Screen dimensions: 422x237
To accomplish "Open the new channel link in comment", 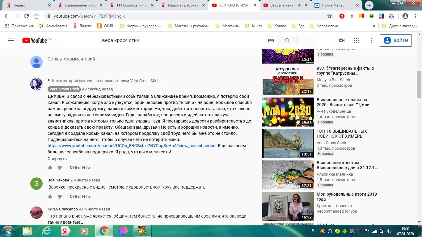I will pyautogui.click(x=132, y=146).
